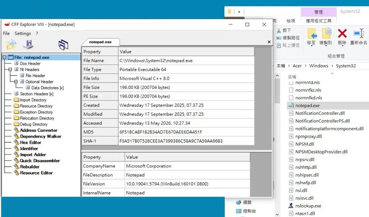The width and height of the screenshot is (369, 217).
Task: Click scroll down arrow in Explorer navigation pane
Action: [x=277, y=215]
